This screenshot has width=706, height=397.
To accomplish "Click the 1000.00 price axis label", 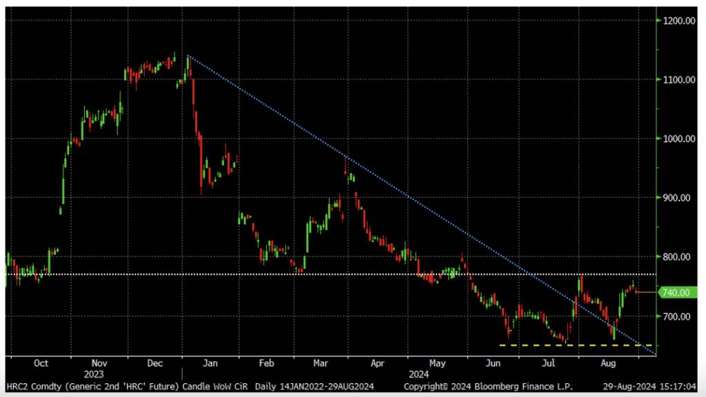I will pyautogui.click(x=678, y=139).
